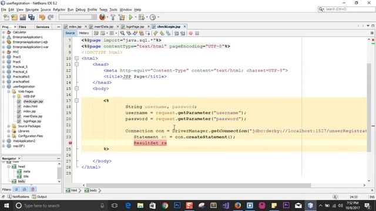
Task: Toggle the Source view button
Action: (x=70, y=33)
